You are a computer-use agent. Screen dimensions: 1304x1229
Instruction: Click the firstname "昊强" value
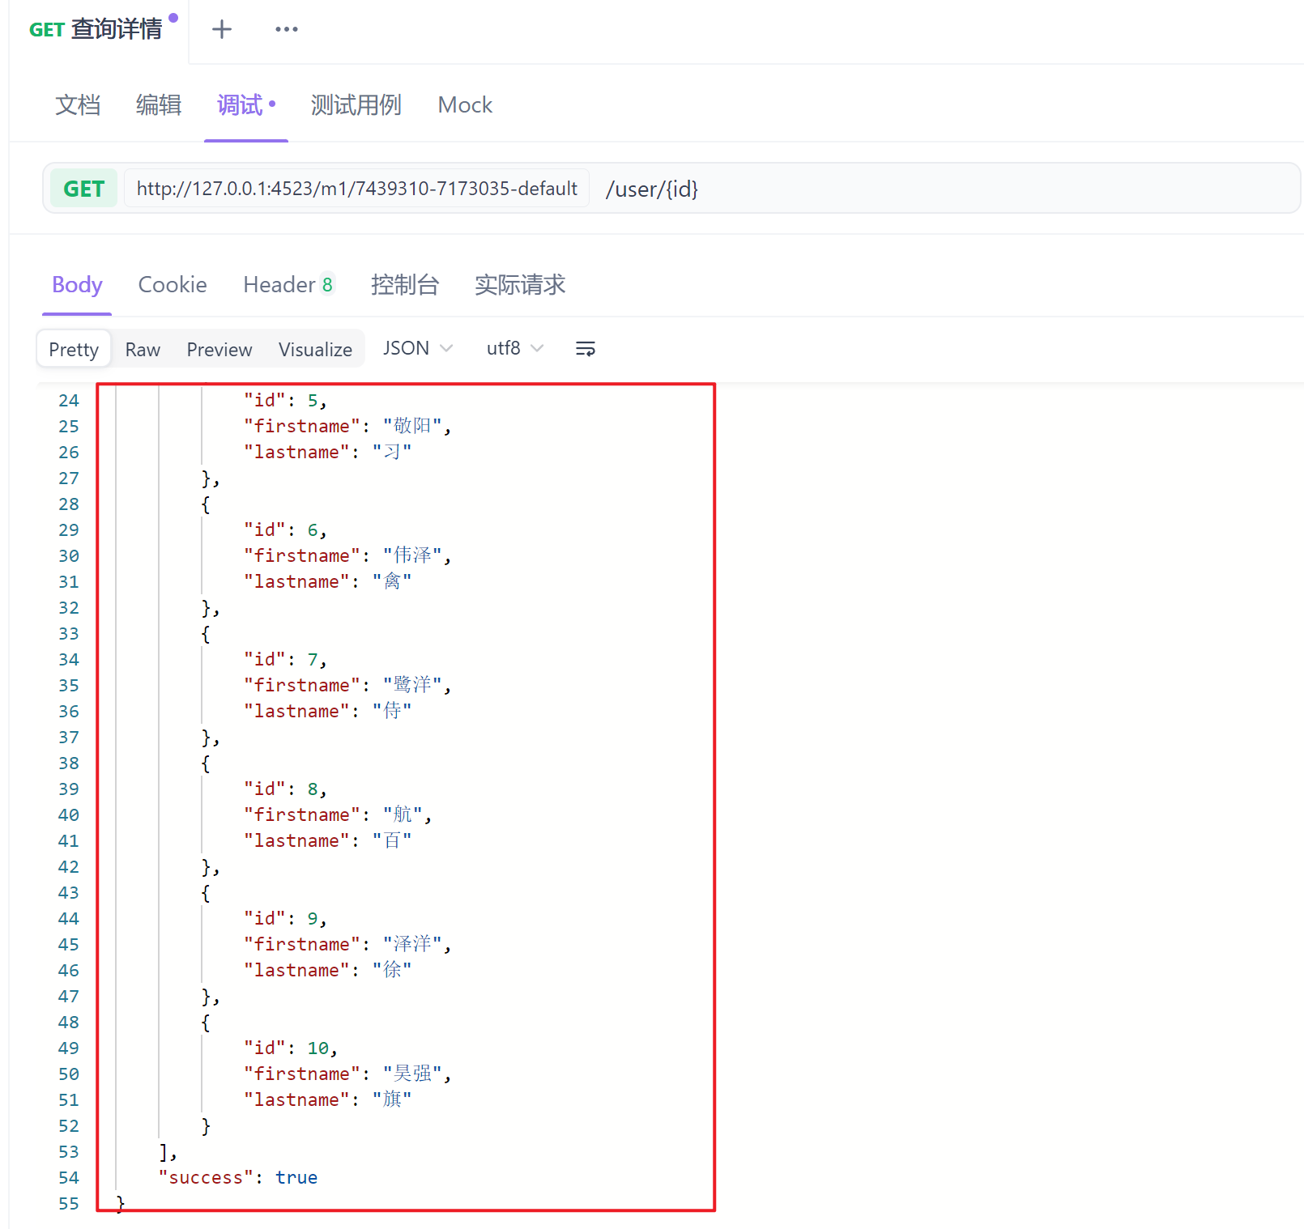pos(412,1074)
